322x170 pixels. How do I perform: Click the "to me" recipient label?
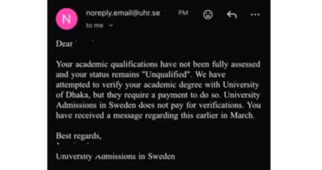pos(94,25)
